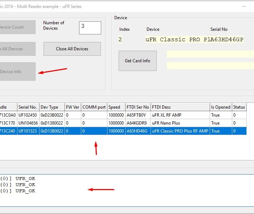Click the Is Opened column header
The height and width of the screenshot is (214, 254).
pyautogui.click(x=221, y=107)
